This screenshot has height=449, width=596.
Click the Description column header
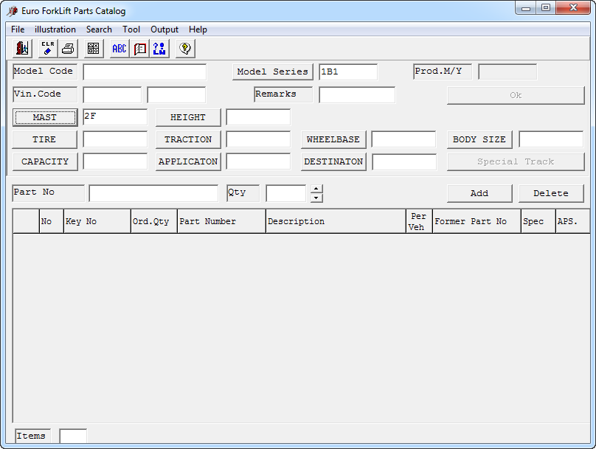coord(336,221)
